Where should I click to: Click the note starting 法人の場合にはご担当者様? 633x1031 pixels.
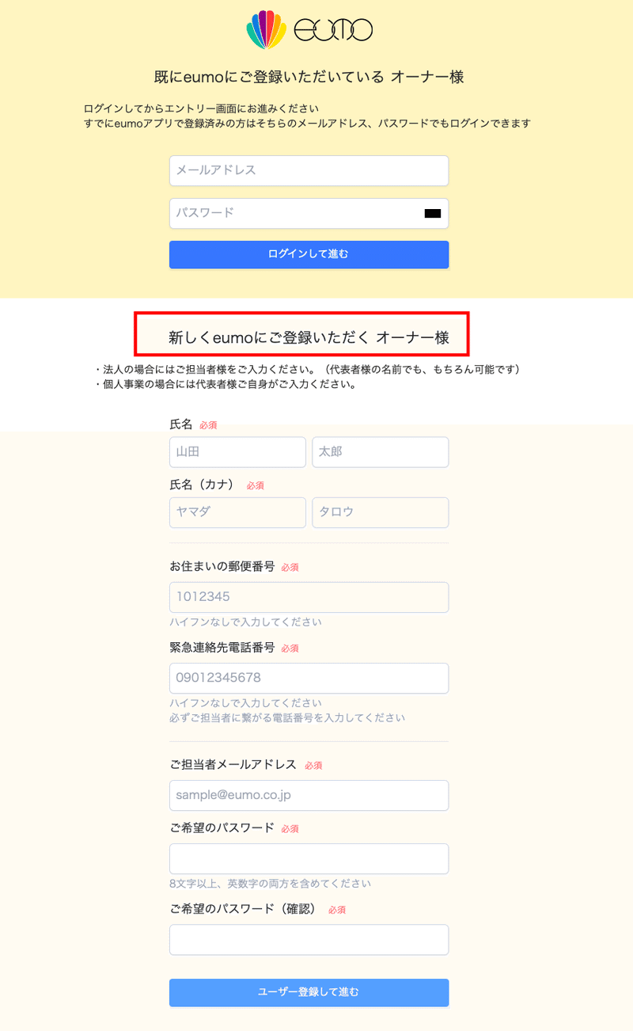tap(307, 370)
